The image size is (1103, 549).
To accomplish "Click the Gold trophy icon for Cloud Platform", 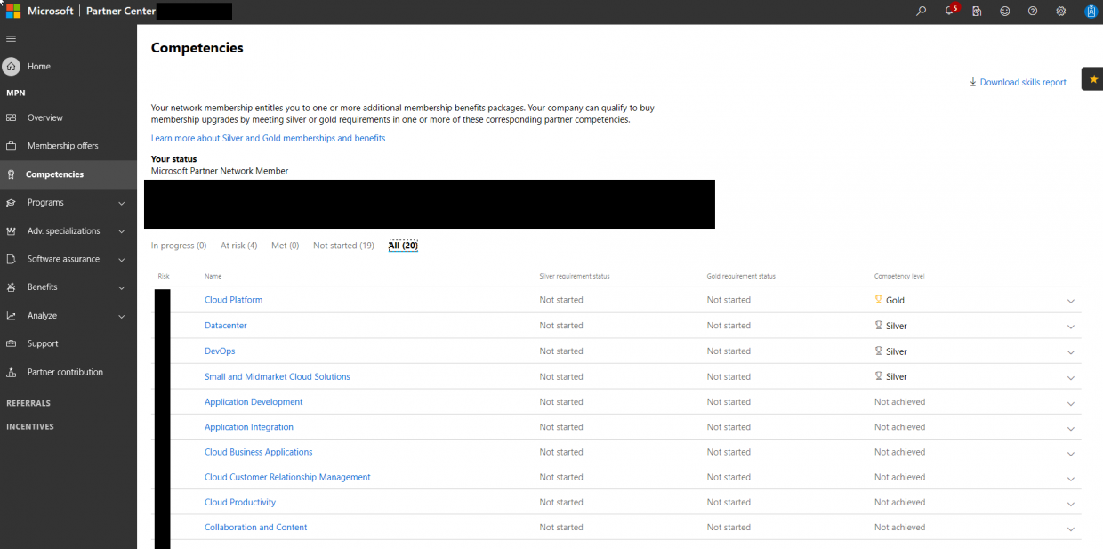I will 879,300.
